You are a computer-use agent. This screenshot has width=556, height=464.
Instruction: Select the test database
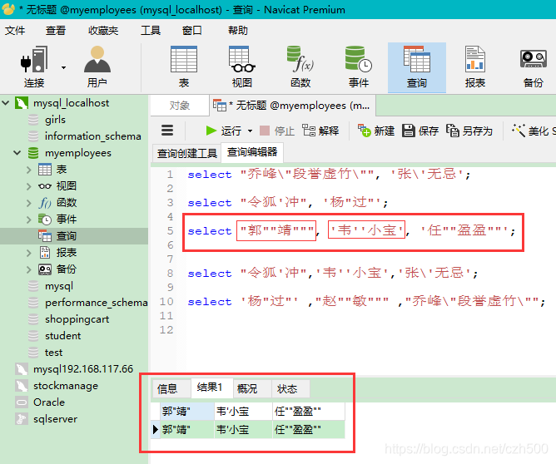[53, 353]
